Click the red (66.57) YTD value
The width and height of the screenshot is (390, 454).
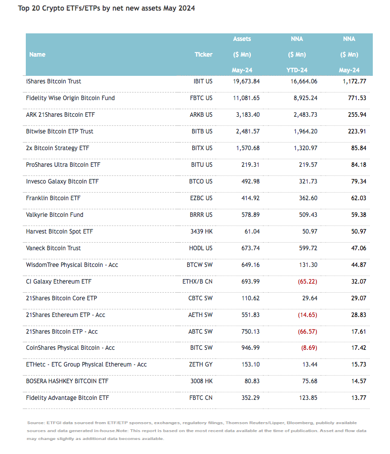(x=306, y=332)
